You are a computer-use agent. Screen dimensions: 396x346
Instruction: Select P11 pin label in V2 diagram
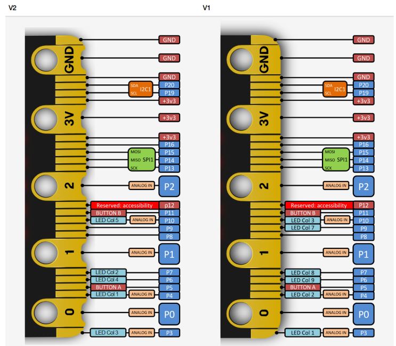coord(169,213)
